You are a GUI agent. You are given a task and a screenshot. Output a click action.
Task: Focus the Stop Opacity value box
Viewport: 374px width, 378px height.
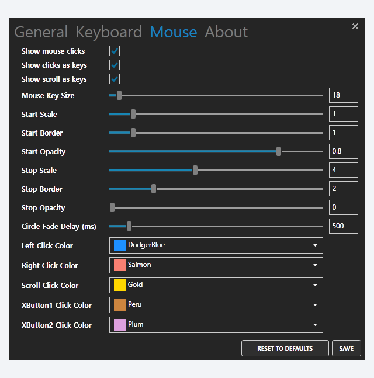pyautogui.click(x=344, y=207)
